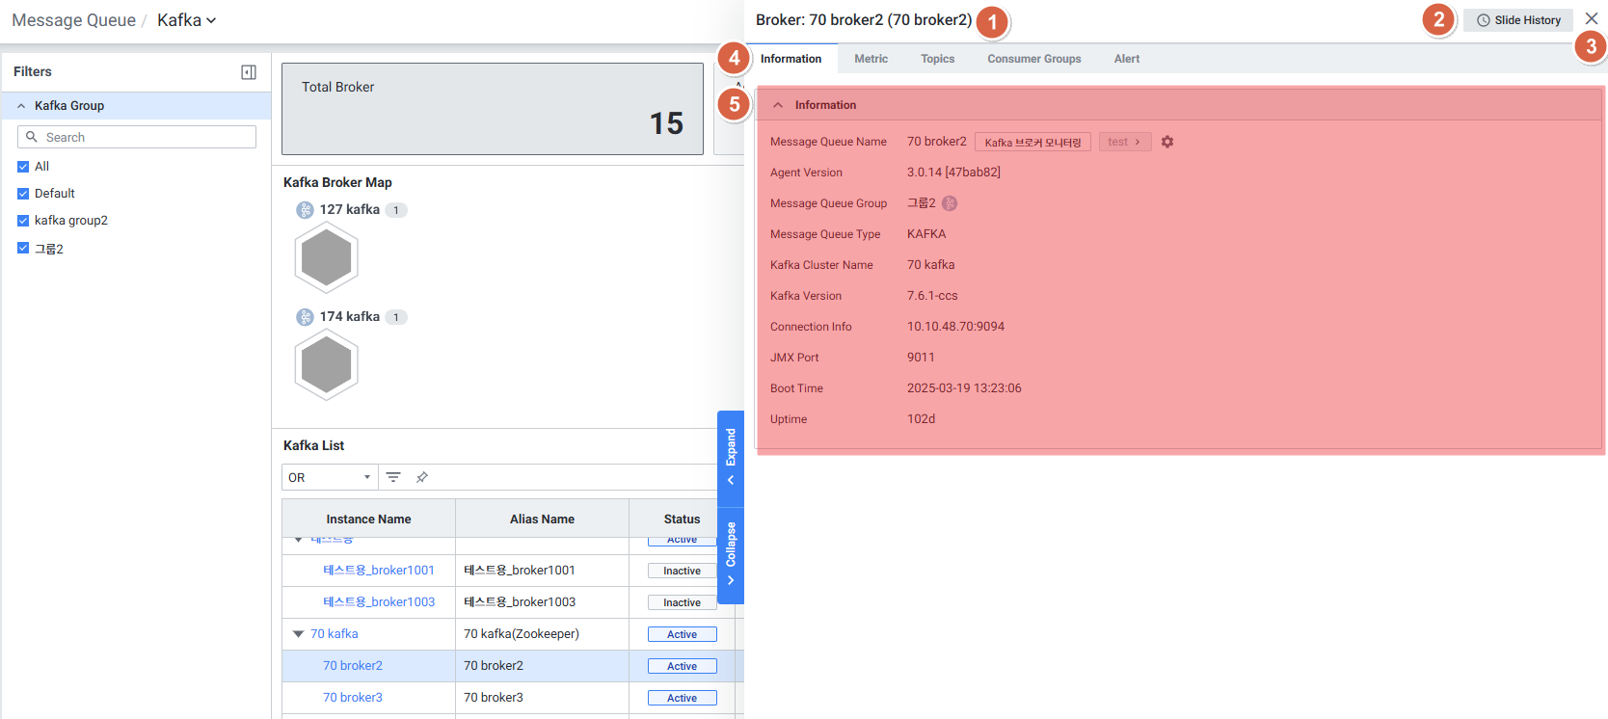Switch to the Metric tab

click(871, 59)
